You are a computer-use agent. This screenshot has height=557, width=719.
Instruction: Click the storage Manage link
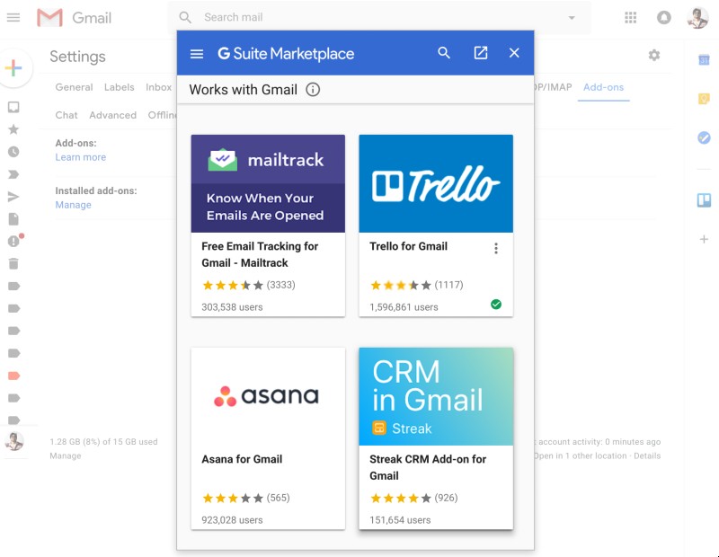tap(65, 455)
